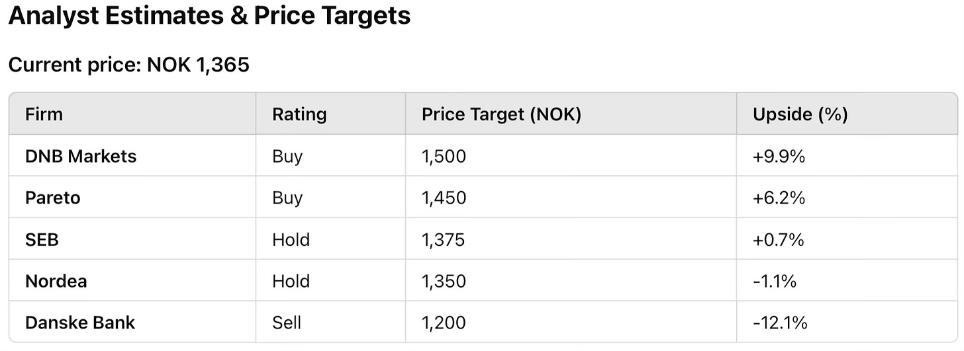Click the 1,350 price target cell
964x351 pixels.
click(x=444, y=281)
